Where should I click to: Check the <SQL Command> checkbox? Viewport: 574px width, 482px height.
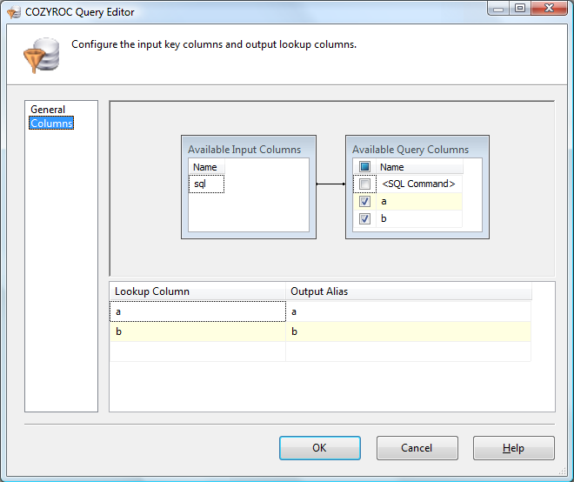(364, 184)
